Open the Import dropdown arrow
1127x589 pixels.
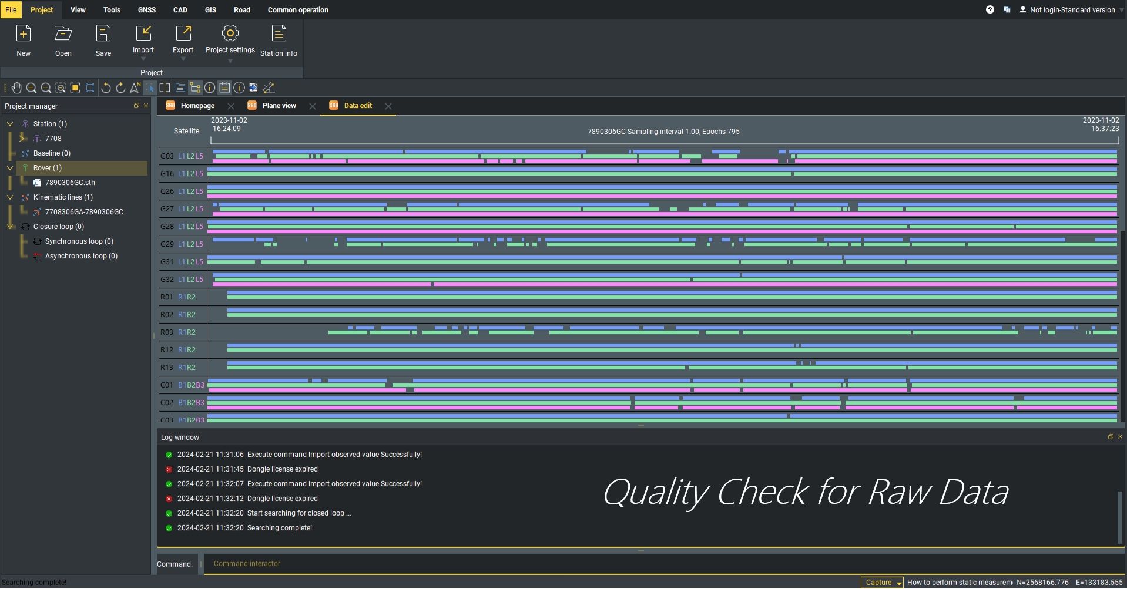[x=143, y=59]
